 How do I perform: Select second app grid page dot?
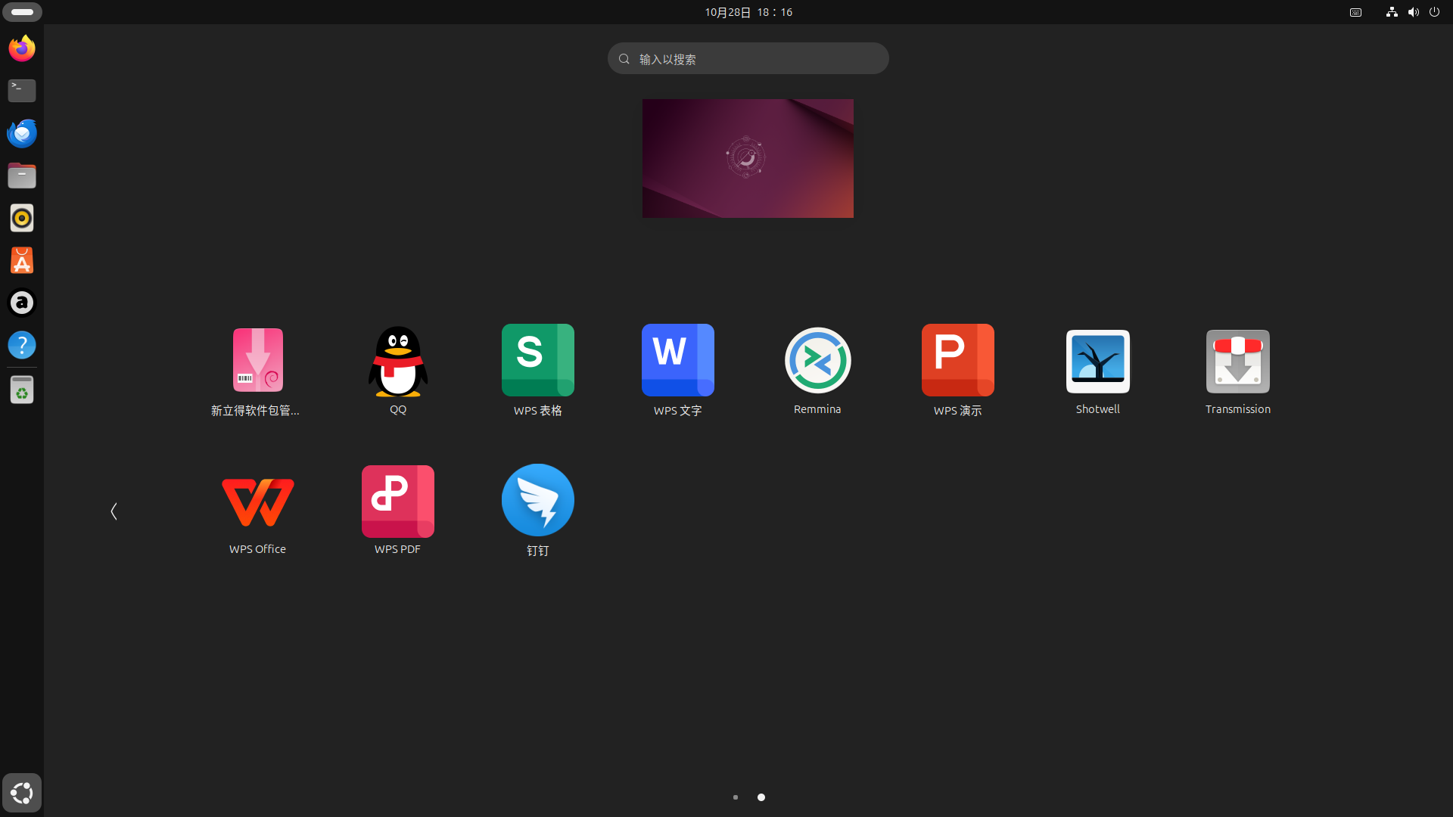[x=761, y=797]
